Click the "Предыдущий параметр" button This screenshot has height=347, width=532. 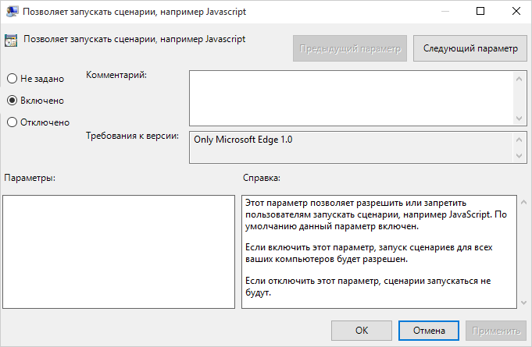pyautogui.click(x=350, y=48)
